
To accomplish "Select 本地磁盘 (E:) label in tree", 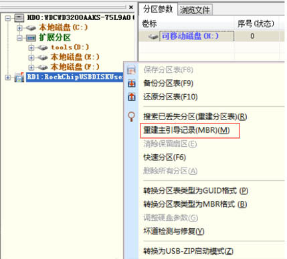I will 75,57.
